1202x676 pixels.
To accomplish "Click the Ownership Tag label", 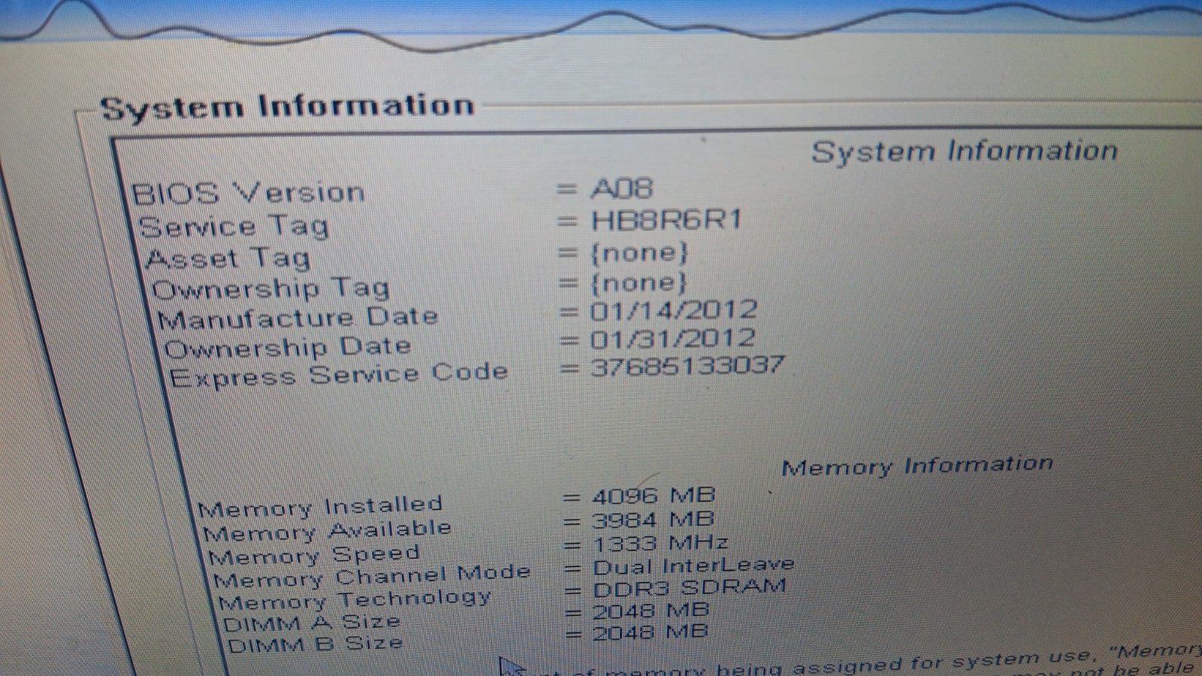I will [271, 289].
